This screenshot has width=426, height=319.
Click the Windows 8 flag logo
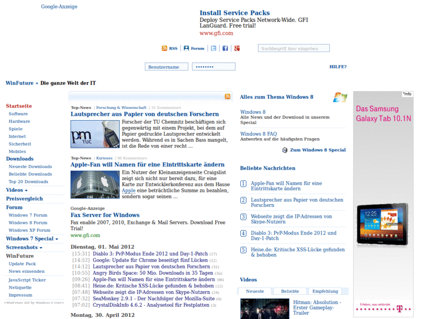pos(340,97)
